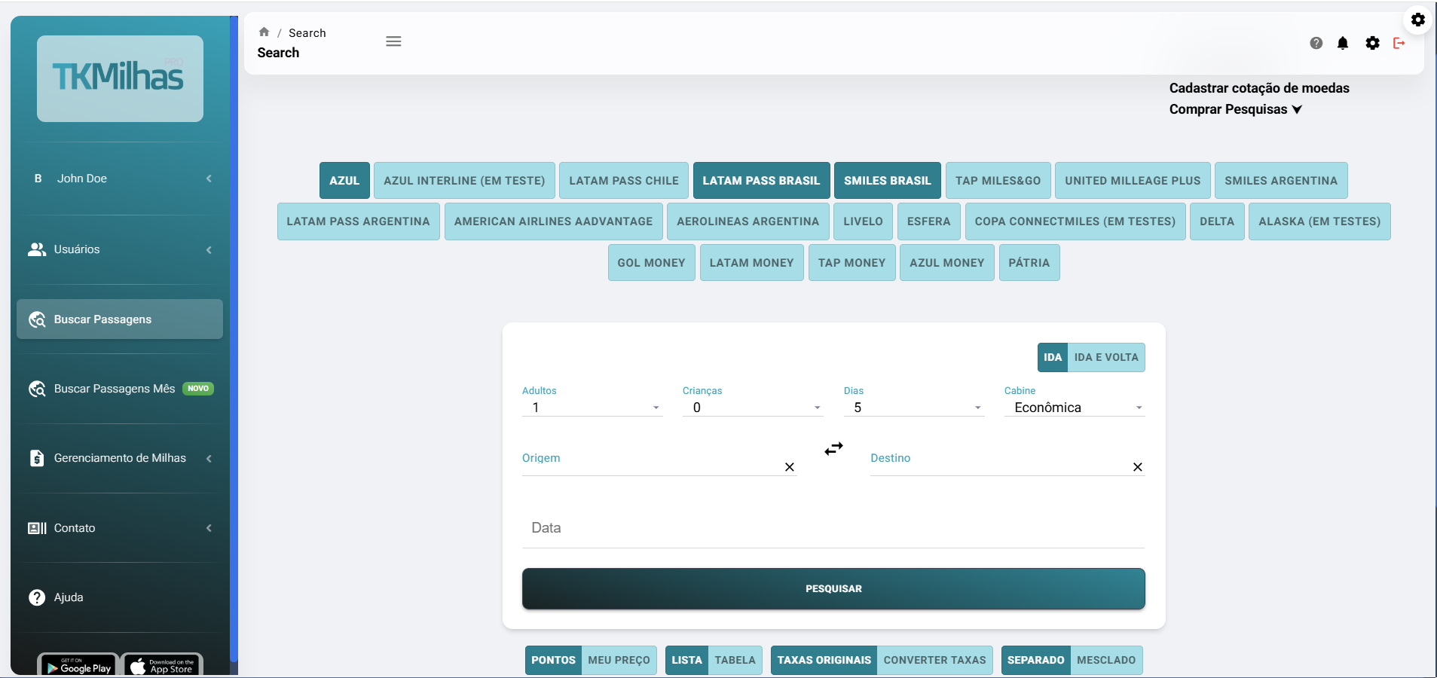Open the Cabine dropdown showing Econômica
1437x678 pixels.
pyautogui.click(x=1075, y=408)
